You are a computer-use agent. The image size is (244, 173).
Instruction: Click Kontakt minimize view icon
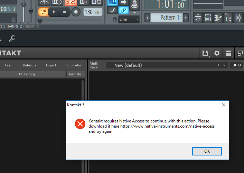(240, 53)
